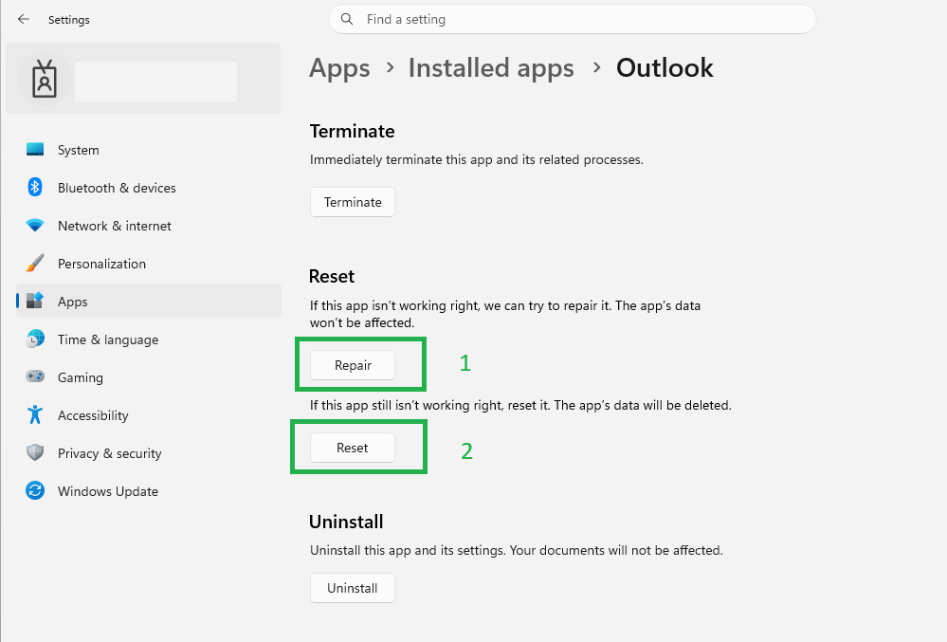Click the Privacy & security shield icon
The image size is (947, 642).
[x=35, y=453]
